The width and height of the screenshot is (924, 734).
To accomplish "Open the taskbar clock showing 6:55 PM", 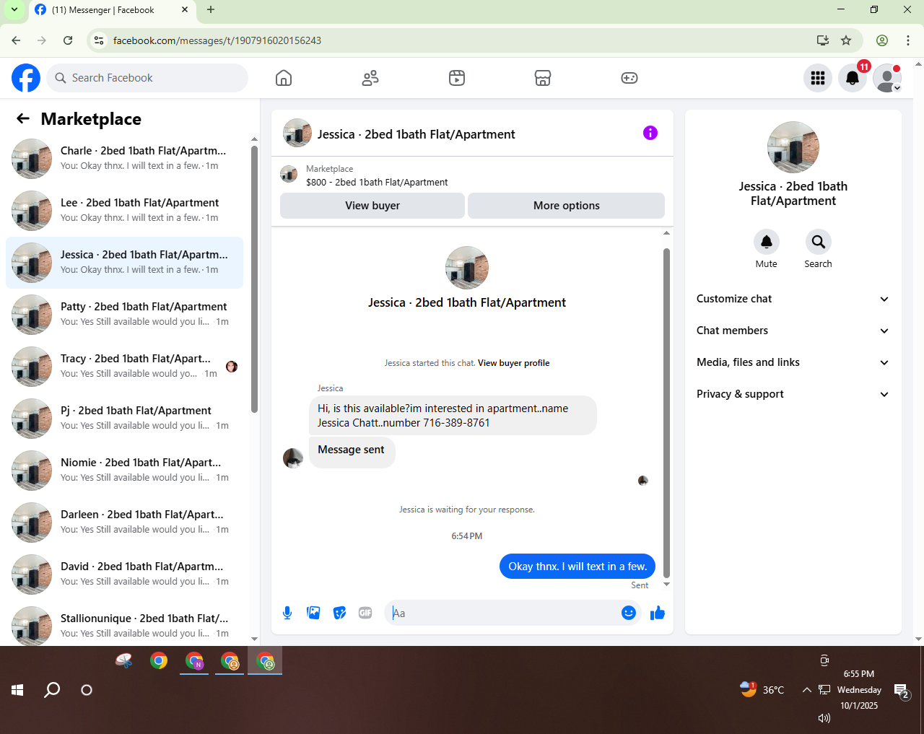I will 859,690.
